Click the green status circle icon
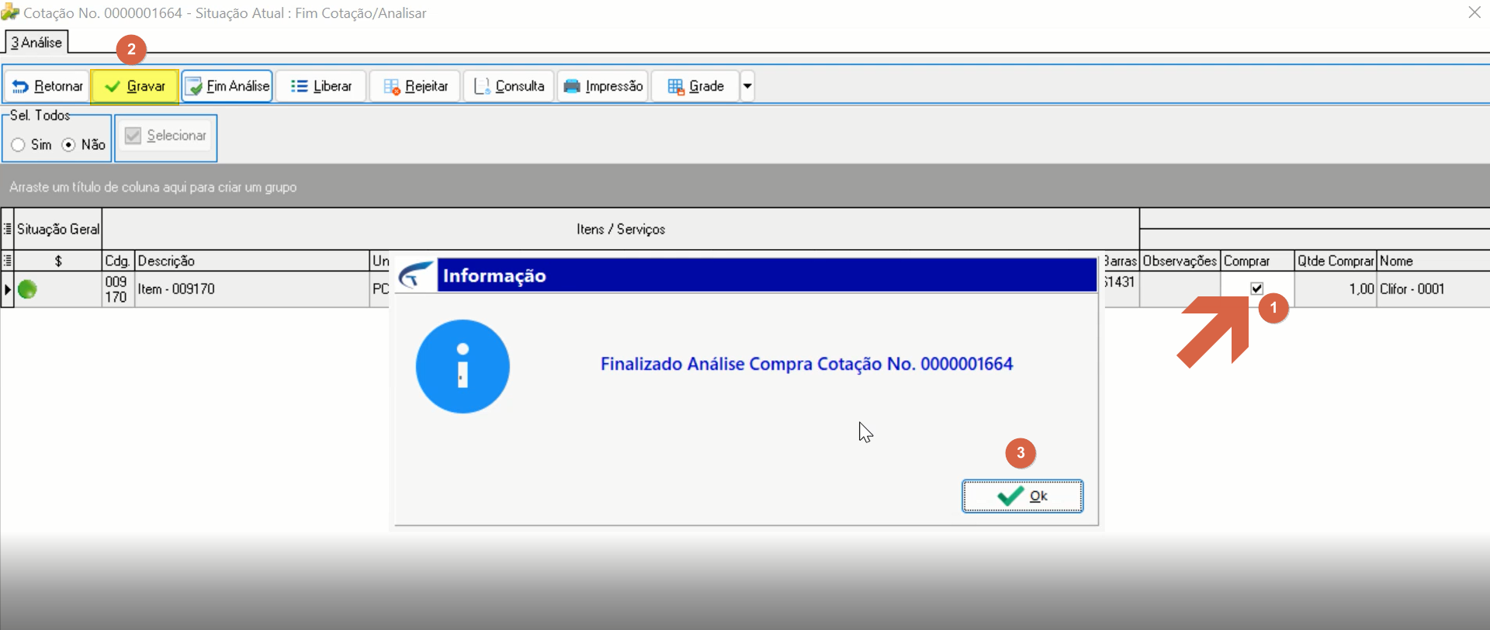 (27, 289)
